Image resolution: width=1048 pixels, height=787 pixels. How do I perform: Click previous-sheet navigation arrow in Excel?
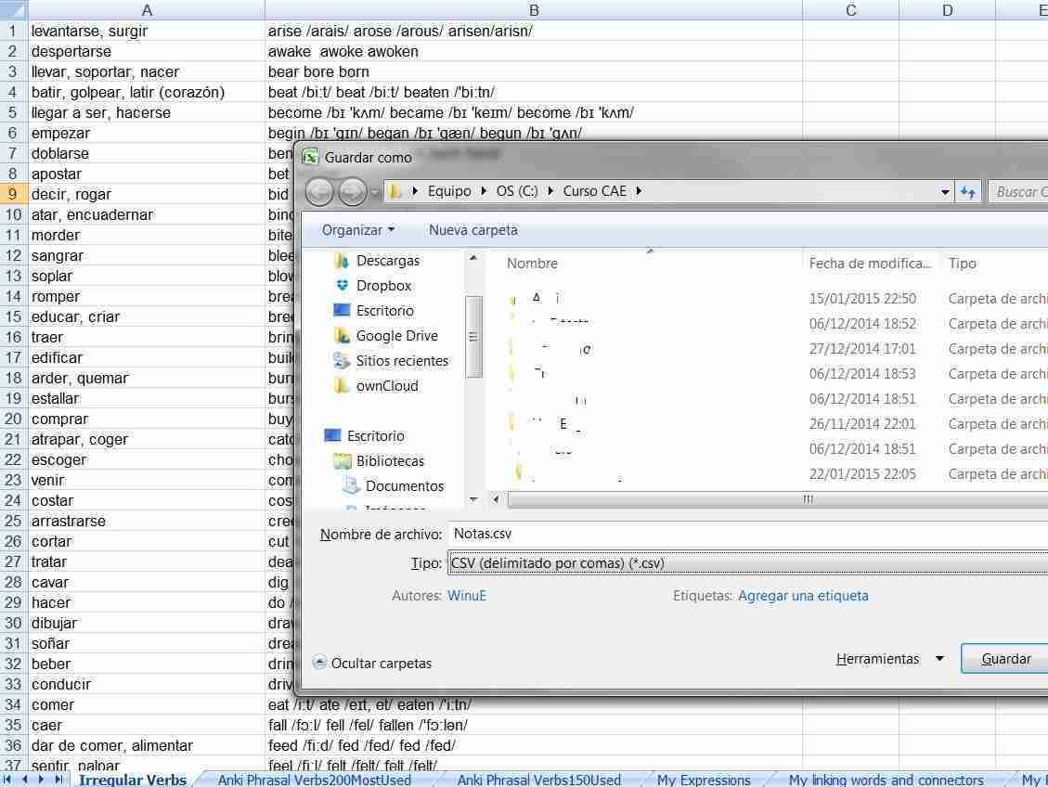(x=25, y=780)
